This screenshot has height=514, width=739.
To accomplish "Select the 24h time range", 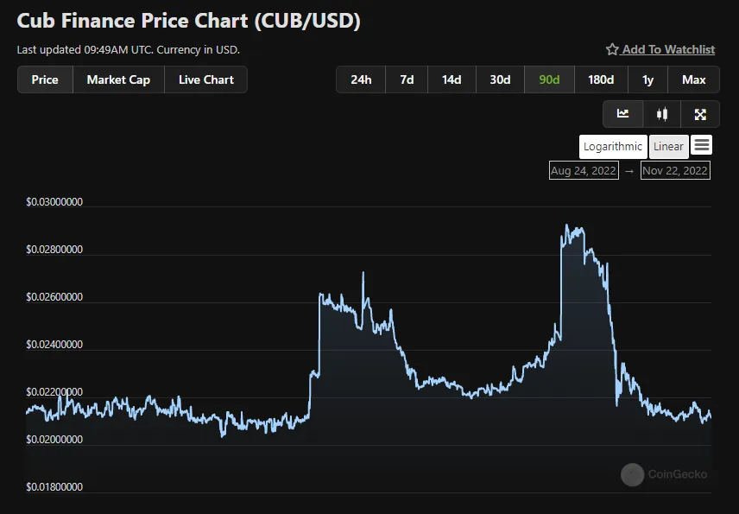I will [x=361, y=79].
